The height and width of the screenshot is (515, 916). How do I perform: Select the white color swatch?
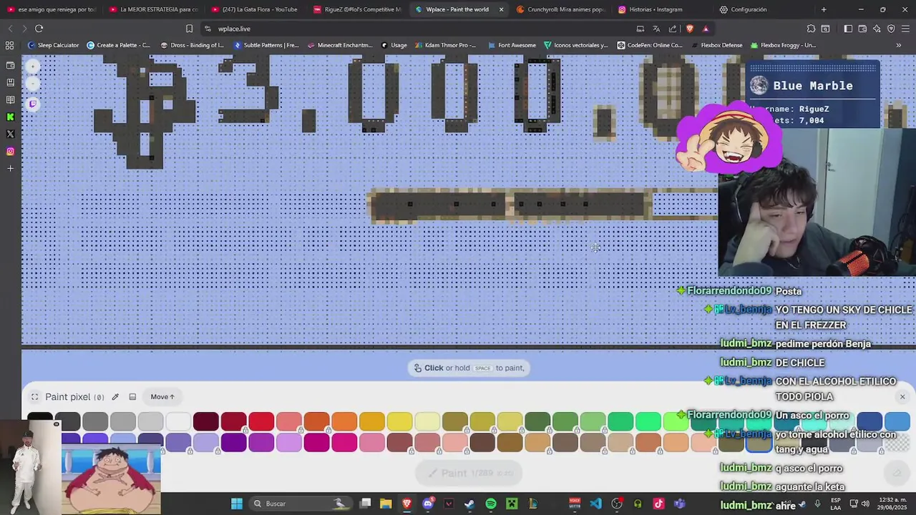pyautogui.click(x=178, y=421)
